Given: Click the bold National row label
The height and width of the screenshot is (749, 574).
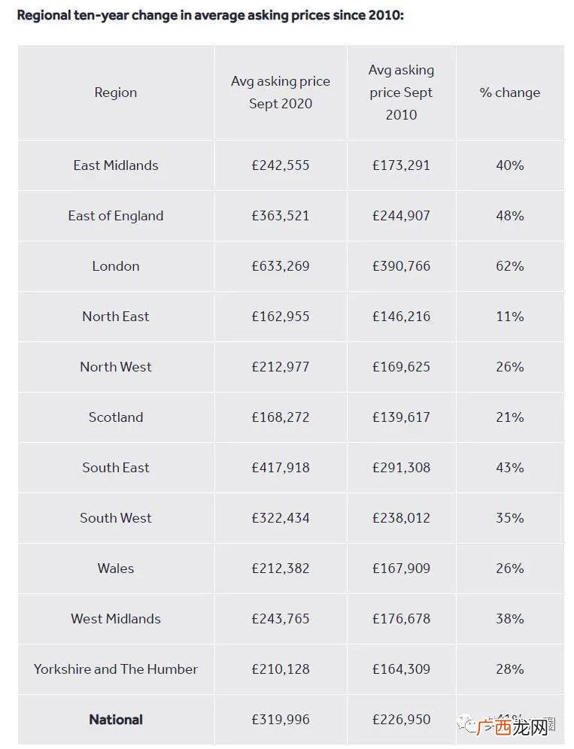Looking at the screenshot, I should [116, 720].
